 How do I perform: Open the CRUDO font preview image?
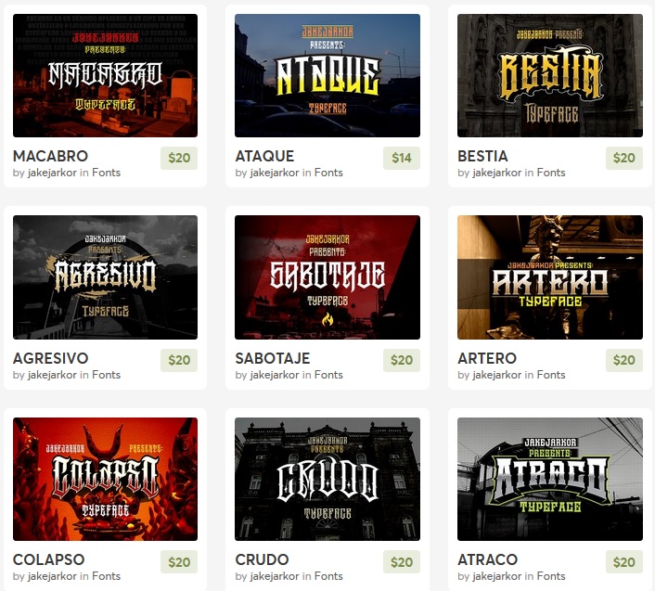(327, 479)
